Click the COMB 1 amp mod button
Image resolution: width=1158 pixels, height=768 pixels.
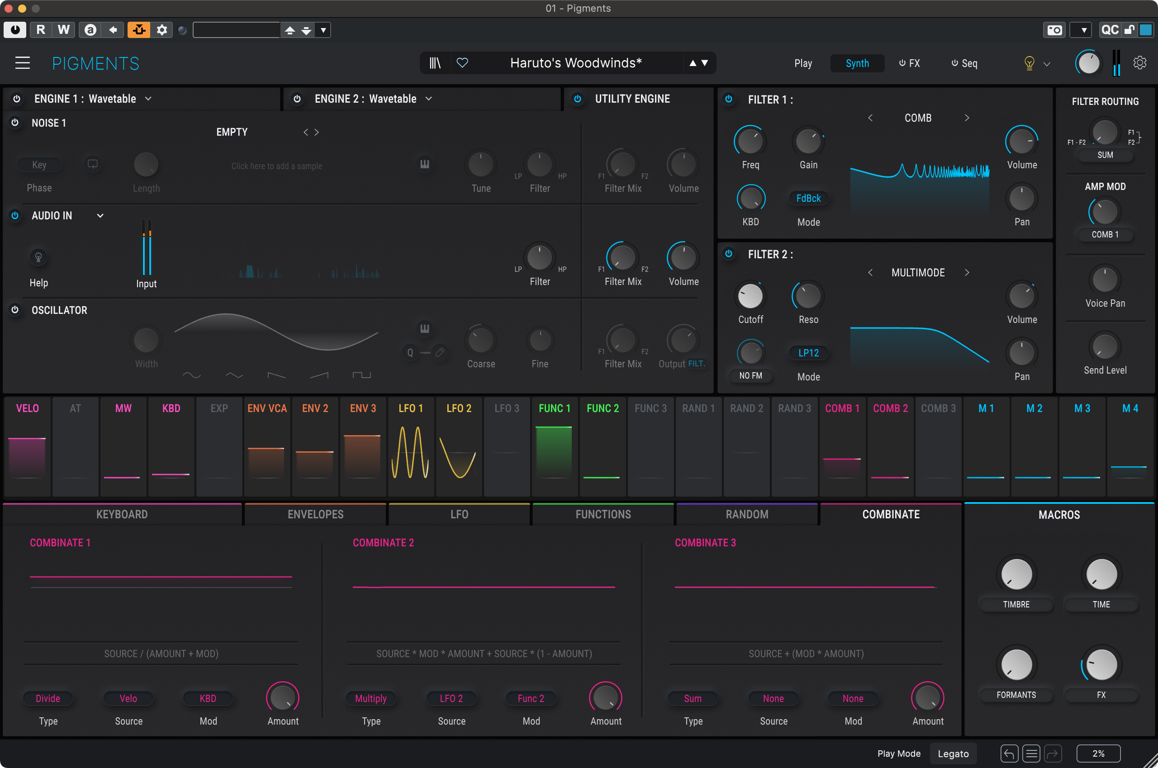pos(1105,235)
